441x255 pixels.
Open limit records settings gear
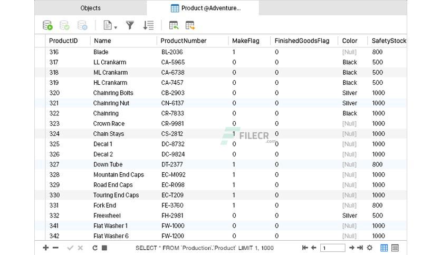370,248
